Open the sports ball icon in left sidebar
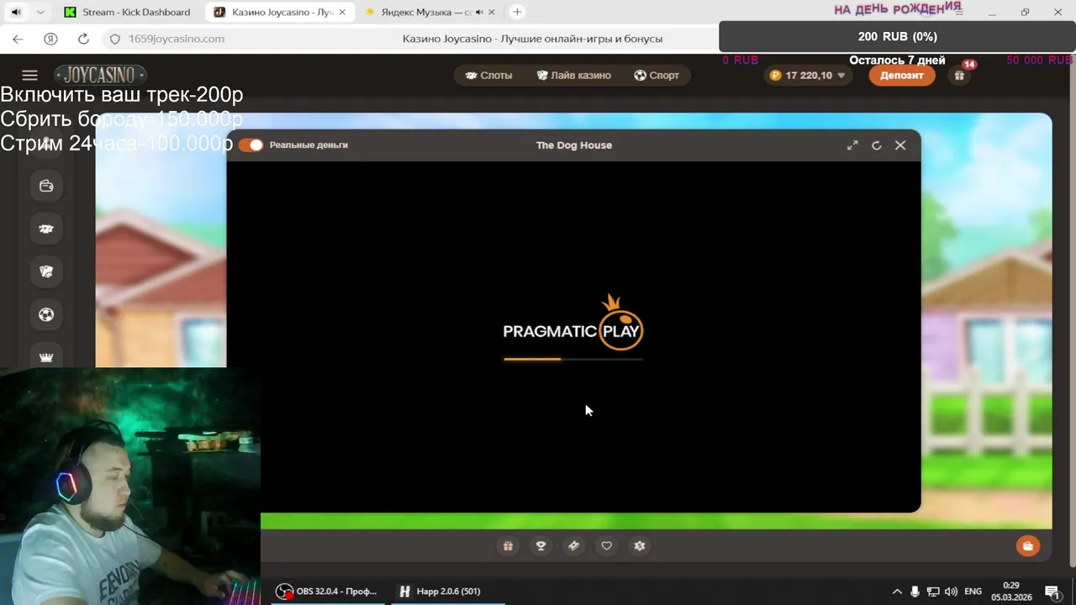The image size is (1076, 605). click(x=46, y=314)
